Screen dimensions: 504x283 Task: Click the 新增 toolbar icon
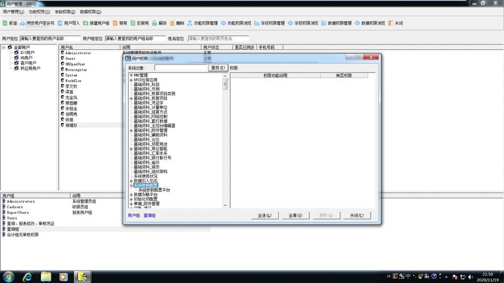[5, 23]
